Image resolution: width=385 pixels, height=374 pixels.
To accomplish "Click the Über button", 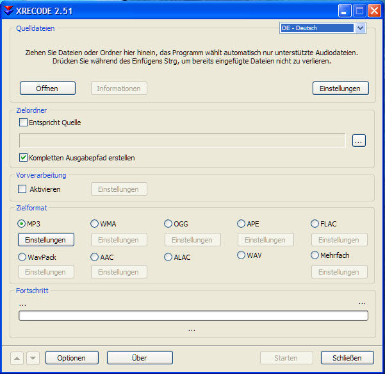I will tap(140, 358).
